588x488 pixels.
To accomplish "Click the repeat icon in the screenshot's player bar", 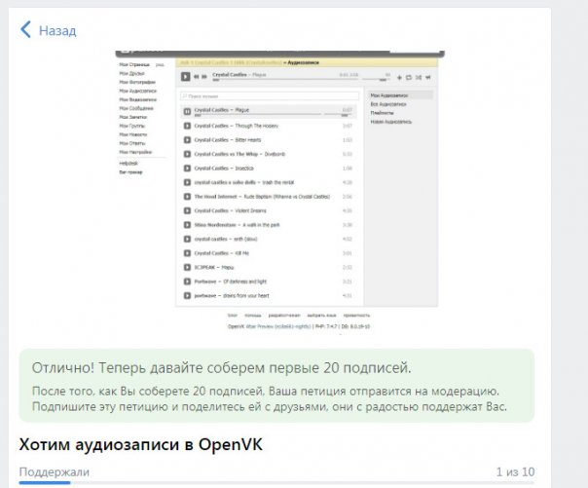I will [409, 78].
